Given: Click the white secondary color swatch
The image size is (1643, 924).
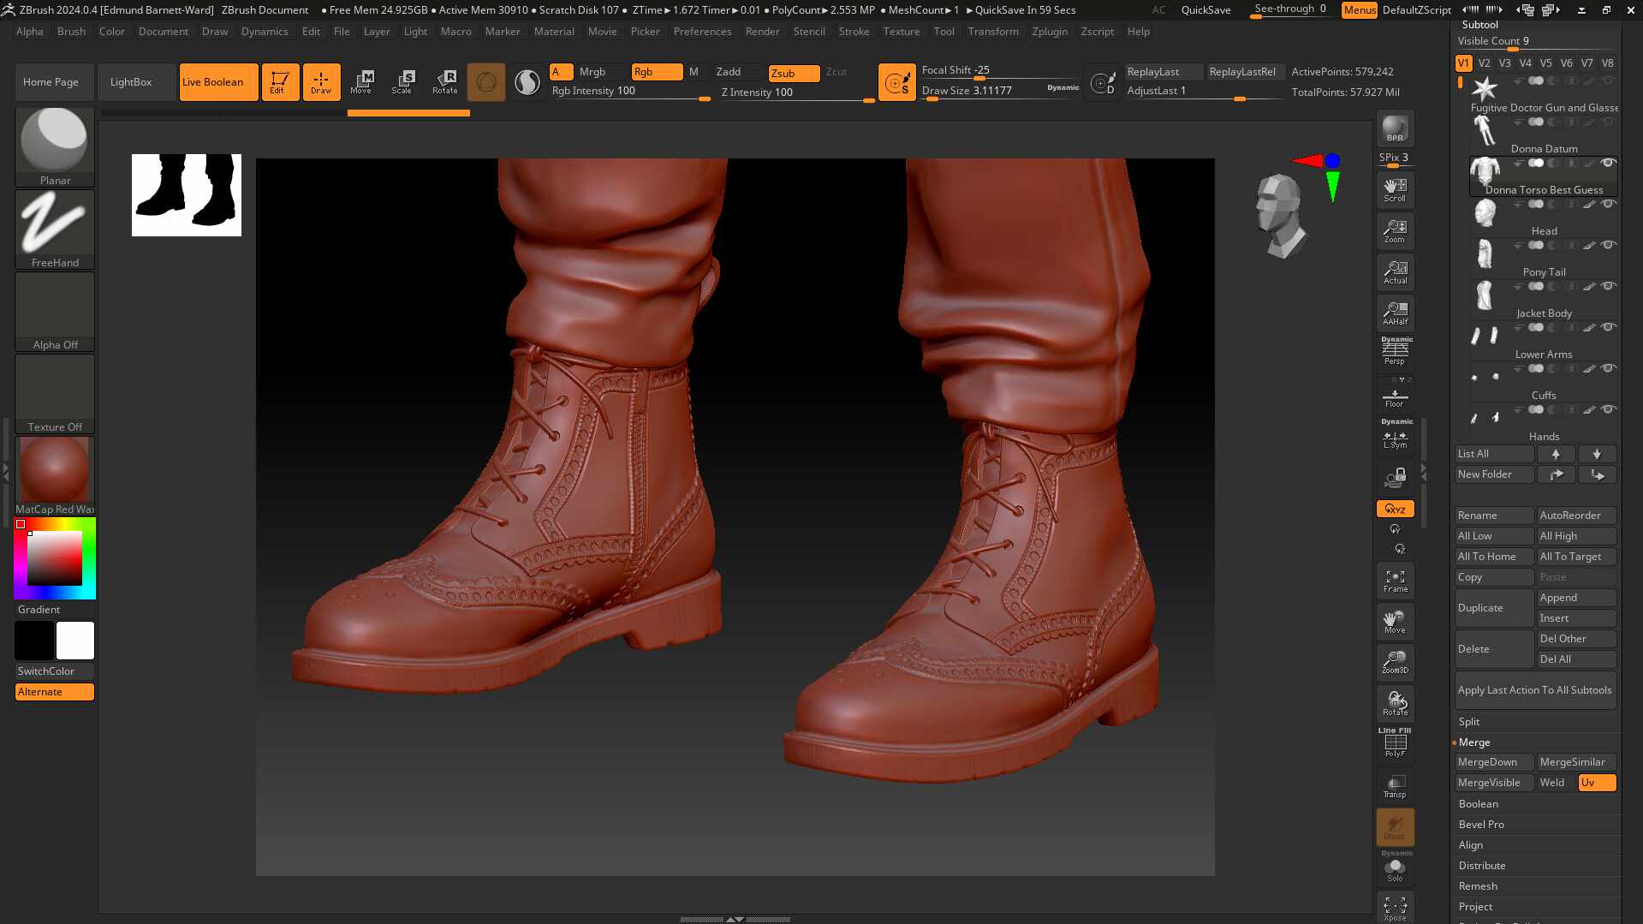Looking at the screenshot, I should click(75, 641).
